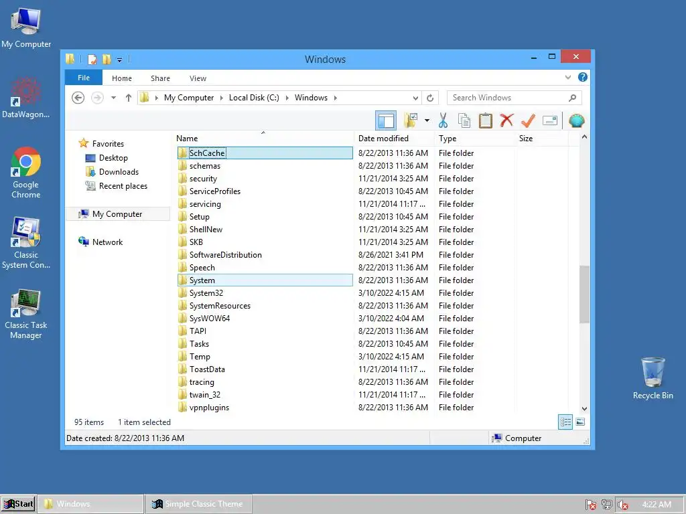Screen dimensions: 686x514
Task: Select the twain_32 folder
Action: pyautogui.click(x=265, y=395)
